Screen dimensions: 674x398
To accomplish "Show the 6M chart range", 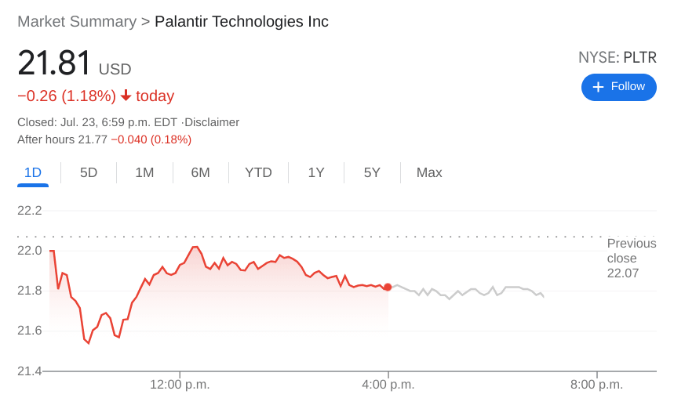I will (200, 172).
